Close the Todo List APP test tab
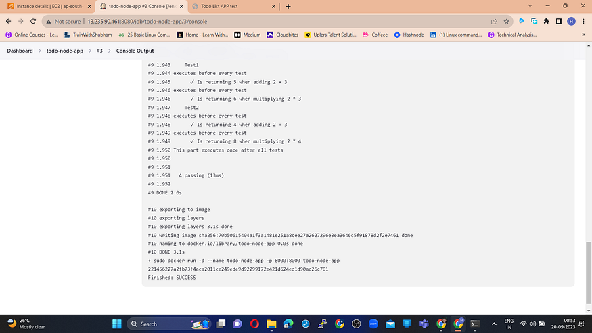This screenshot has width=592, height=333. point(274,6)
